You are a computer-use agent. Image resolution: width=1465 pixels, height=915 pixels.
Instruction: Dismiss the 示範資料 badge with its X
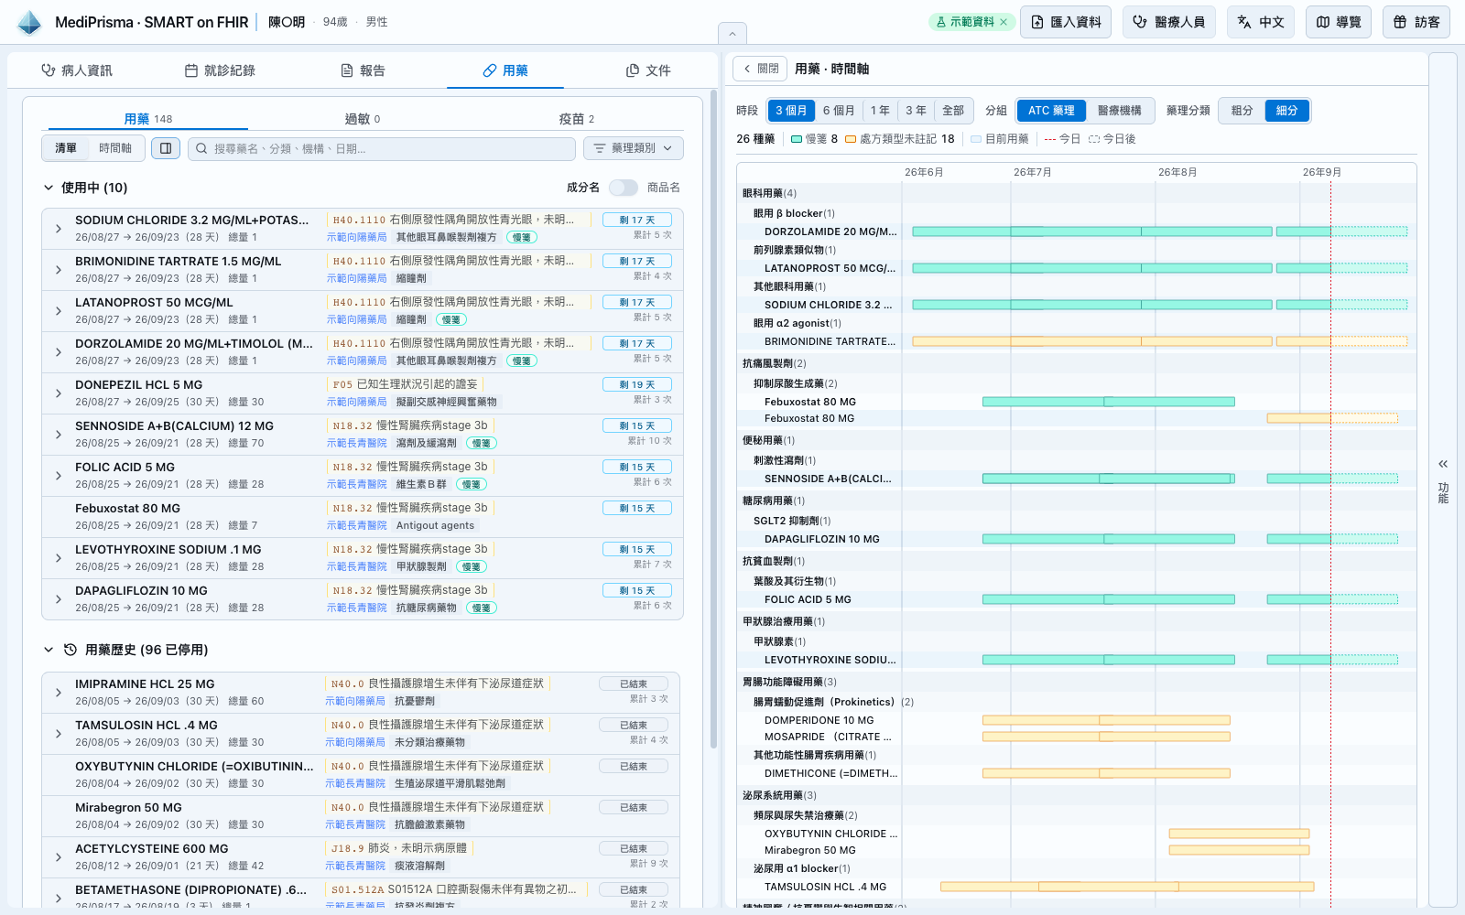[1004, 22]
